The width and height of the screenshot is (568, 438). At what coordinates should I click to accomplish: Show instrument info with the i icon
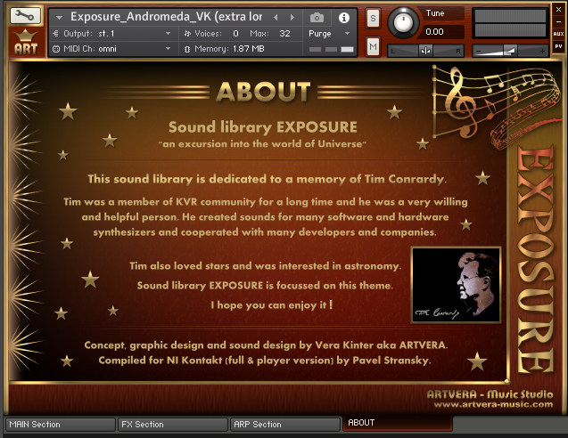(344, 18)
